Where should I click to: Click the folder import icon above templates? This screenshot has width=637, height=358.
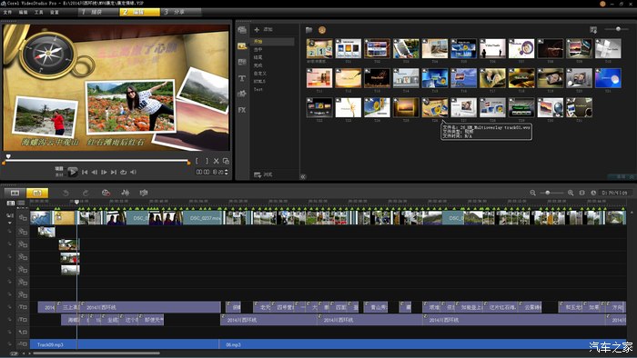pyautogui.click(x=308, y=30)
